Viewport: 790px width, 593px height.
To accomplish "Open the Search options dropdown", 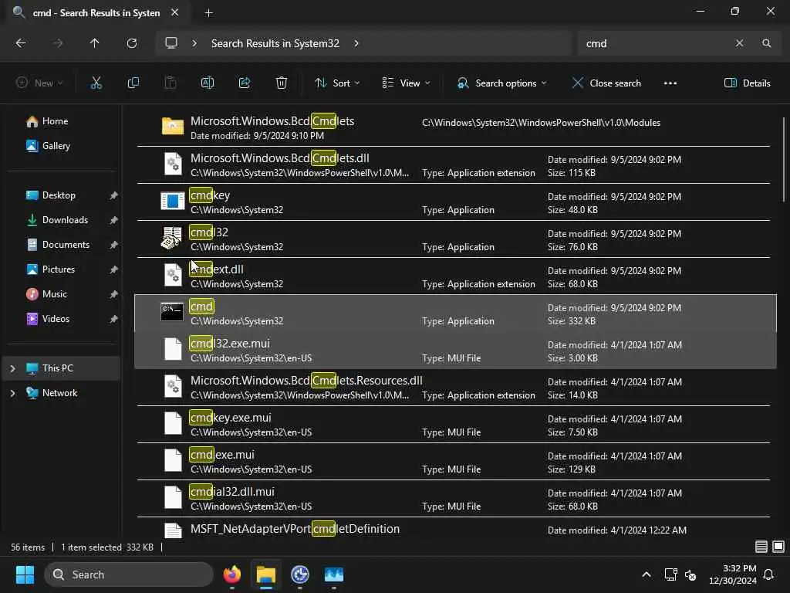I will tap(501, 83).
